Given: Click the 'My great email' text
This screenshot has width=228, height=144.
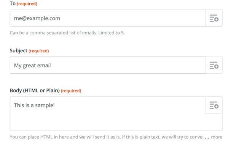Looking at the screenshot, I should click(32, 66).
